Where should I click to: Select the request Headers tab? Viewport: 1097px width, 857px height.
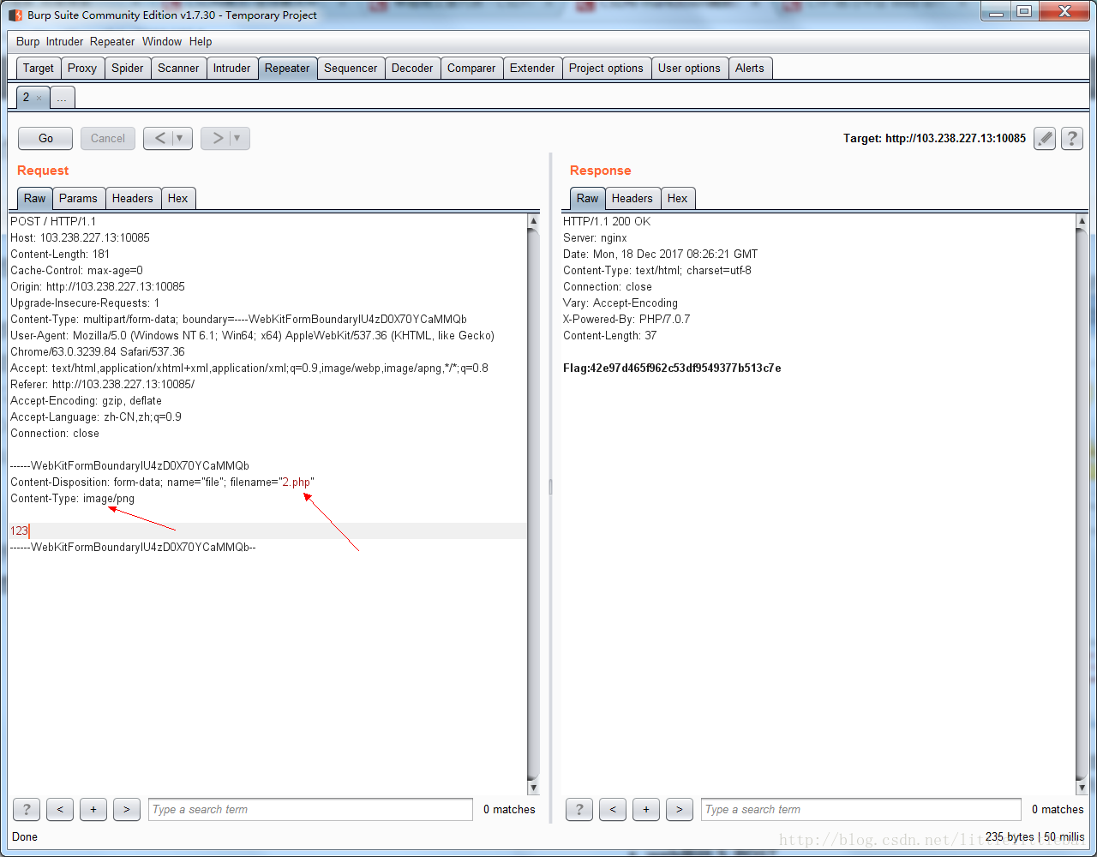(x=133, y=198)
